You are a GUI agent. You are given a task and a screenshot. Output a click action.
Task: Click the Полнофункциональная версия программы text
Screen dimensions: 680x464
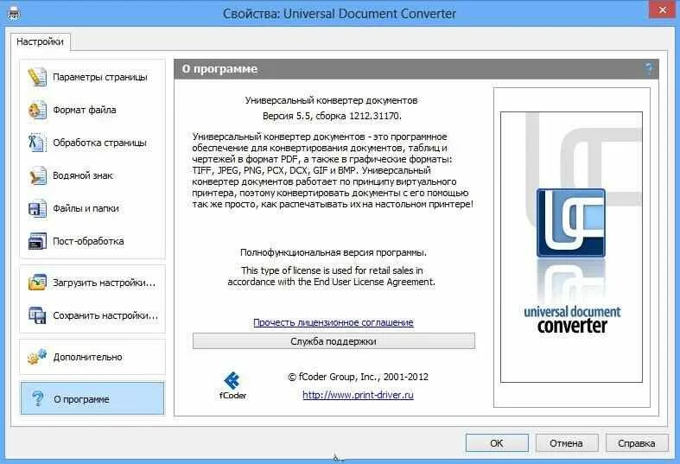pyautogui.click(x=334, y=252)
